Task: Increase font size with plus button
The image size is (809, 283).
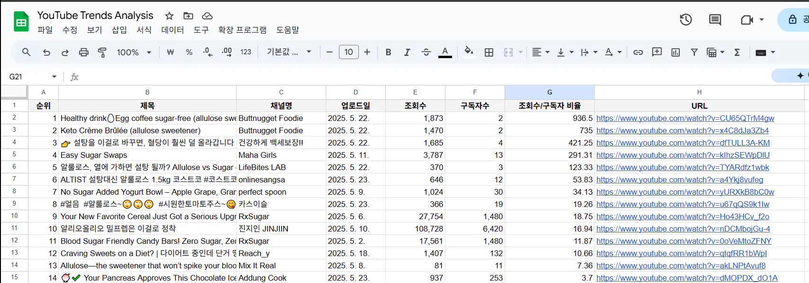Action: (367, 52)
